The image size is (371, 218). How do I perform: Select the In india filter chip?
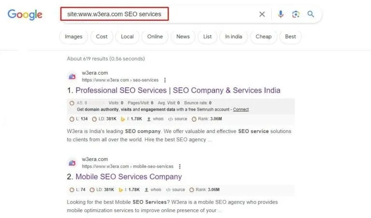click(x=233, y=37)
